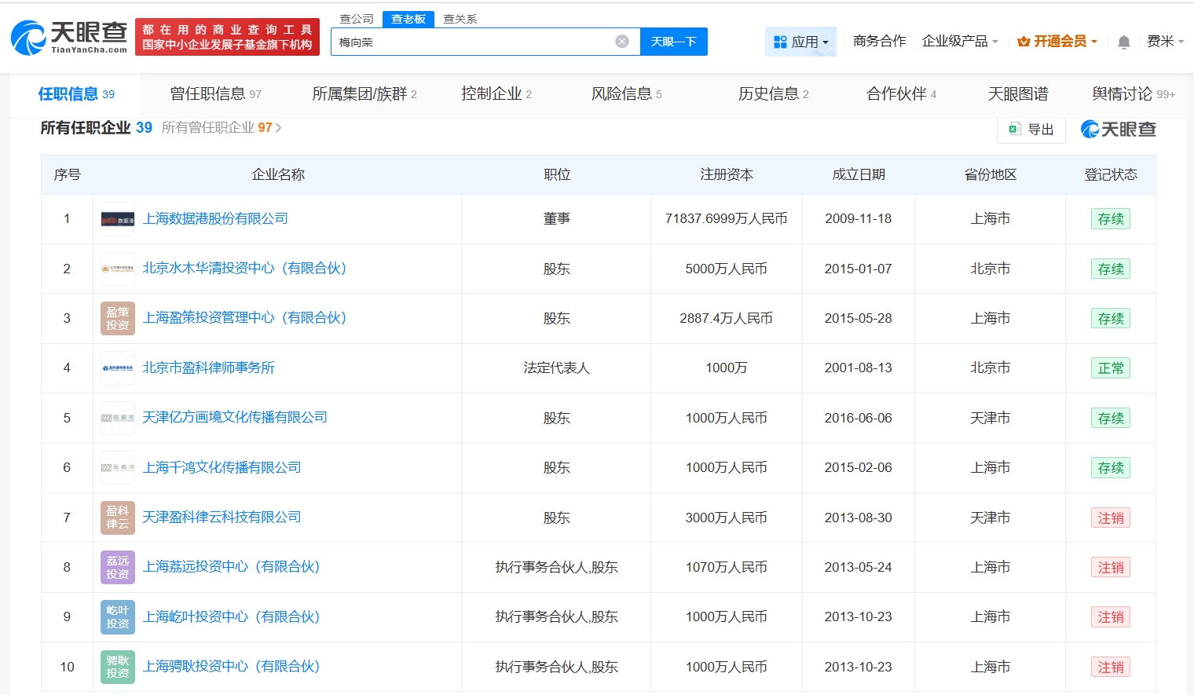The width and height of the screenshot is (1194, 695).
Task: Switch to the 查关系 search tab
Action: point(460,19)
